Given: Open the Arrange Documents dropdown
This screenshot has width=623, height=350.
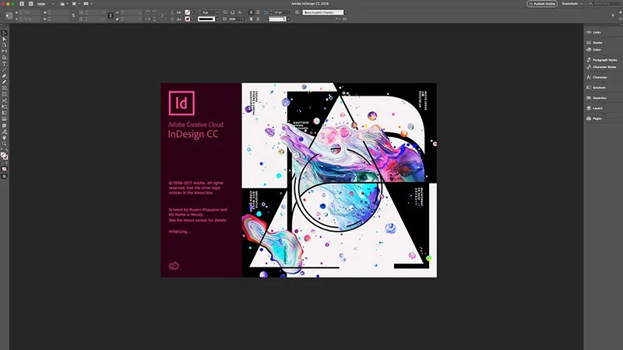Looking at the screenshot, I should click(87, 4).
